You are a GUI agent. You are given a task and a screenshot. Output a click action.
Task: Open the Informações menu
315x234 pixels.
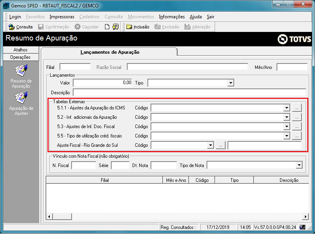coord(172,17)
